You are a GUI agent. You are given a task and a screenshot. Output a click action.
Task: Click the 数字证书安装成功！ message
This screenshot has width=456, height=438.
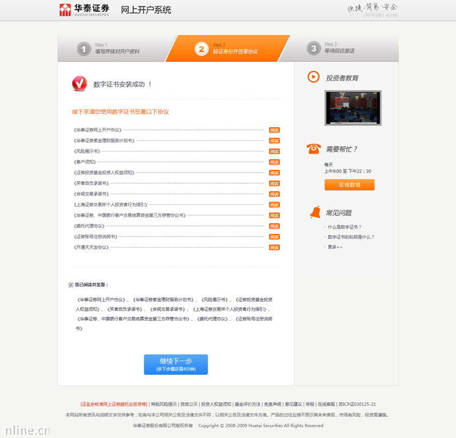coord(122,84)
